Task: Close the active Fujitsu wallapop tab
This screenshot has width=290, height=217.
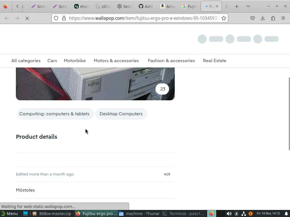Action: tap(217, 6)
